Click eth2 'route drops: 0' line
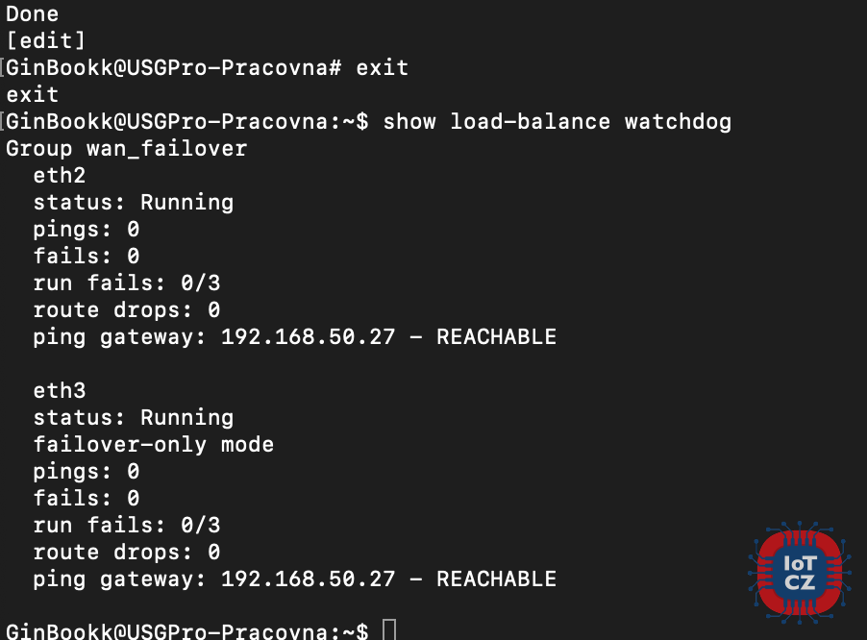 (x=127, y=310)
